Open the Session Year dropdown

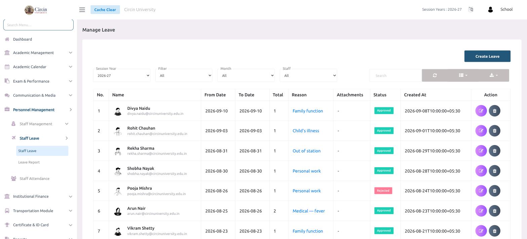tap(122, 75)
